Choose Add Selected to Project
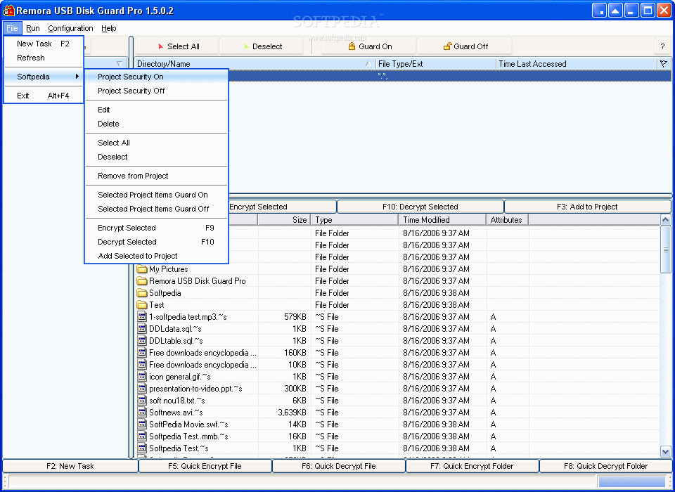This screenshot has width=675, height=492. [x=156, y=256]
